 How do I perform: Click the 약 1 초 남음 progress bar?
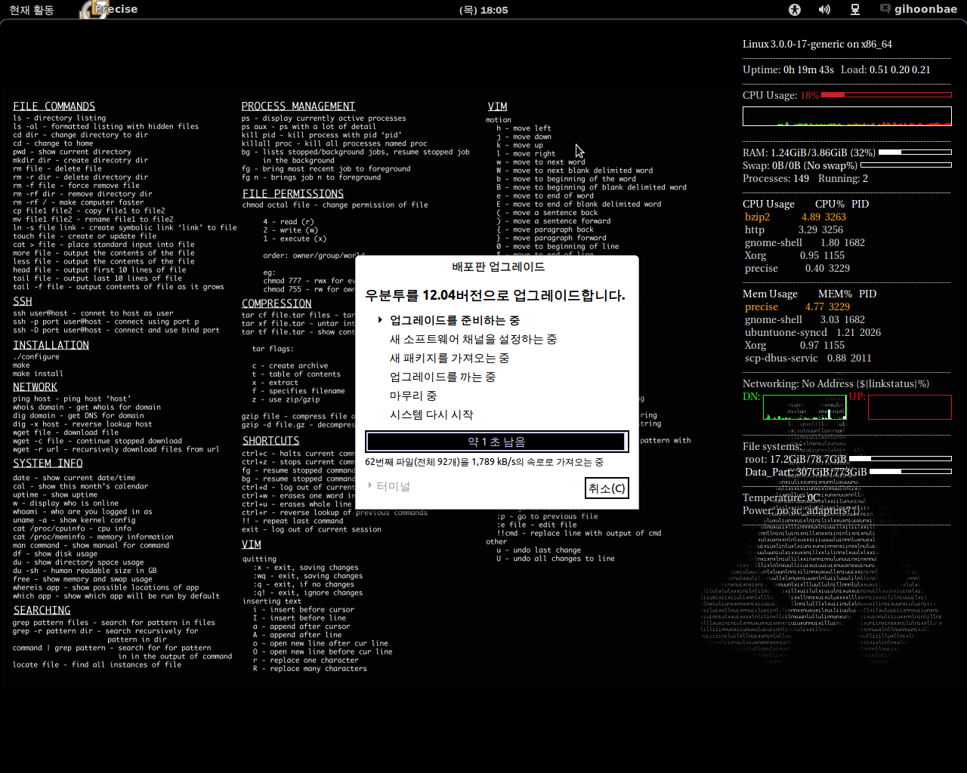click(x=496, y=442)
